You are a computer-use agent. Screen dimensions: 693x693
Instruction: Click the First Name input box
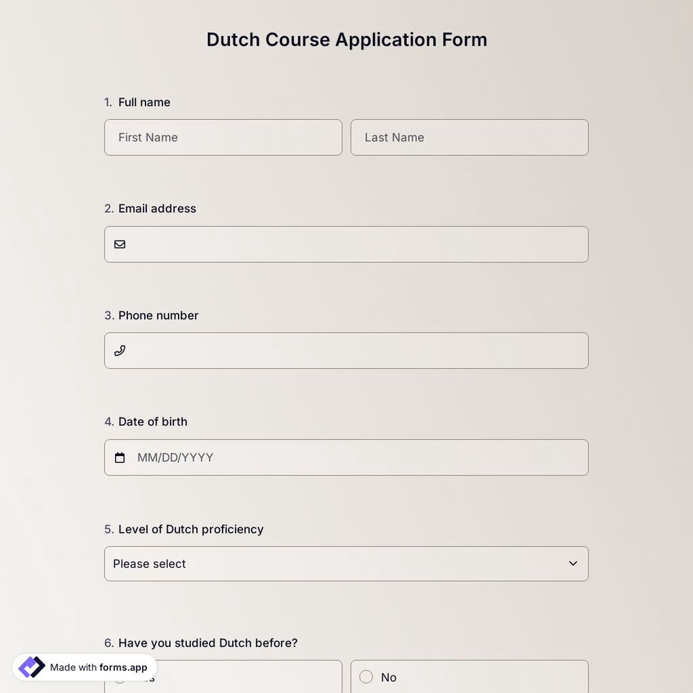(223, 137)
